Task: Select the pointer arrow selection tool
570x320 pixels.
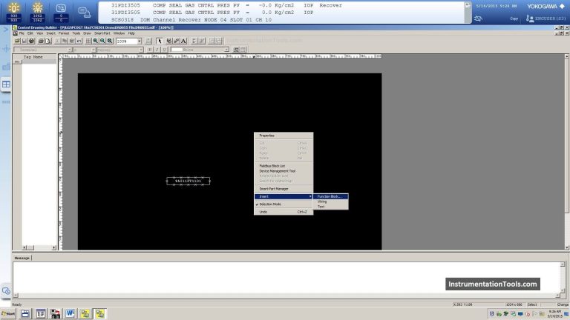Action: point(159,41)
